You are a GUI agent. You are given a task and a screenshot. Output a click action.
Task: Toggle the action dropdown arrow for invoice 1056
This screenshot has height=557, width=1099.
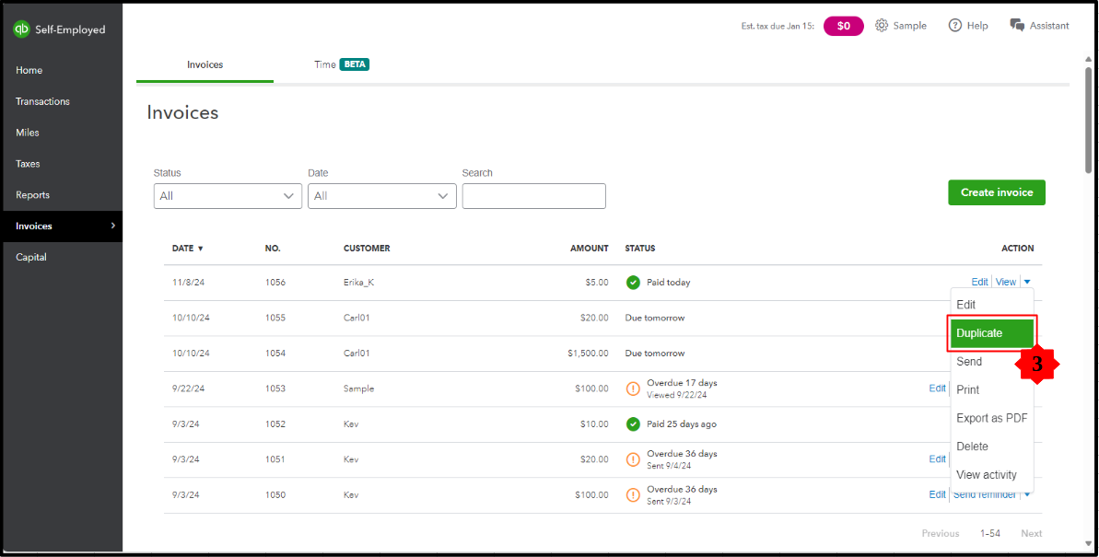point(1027,283)
